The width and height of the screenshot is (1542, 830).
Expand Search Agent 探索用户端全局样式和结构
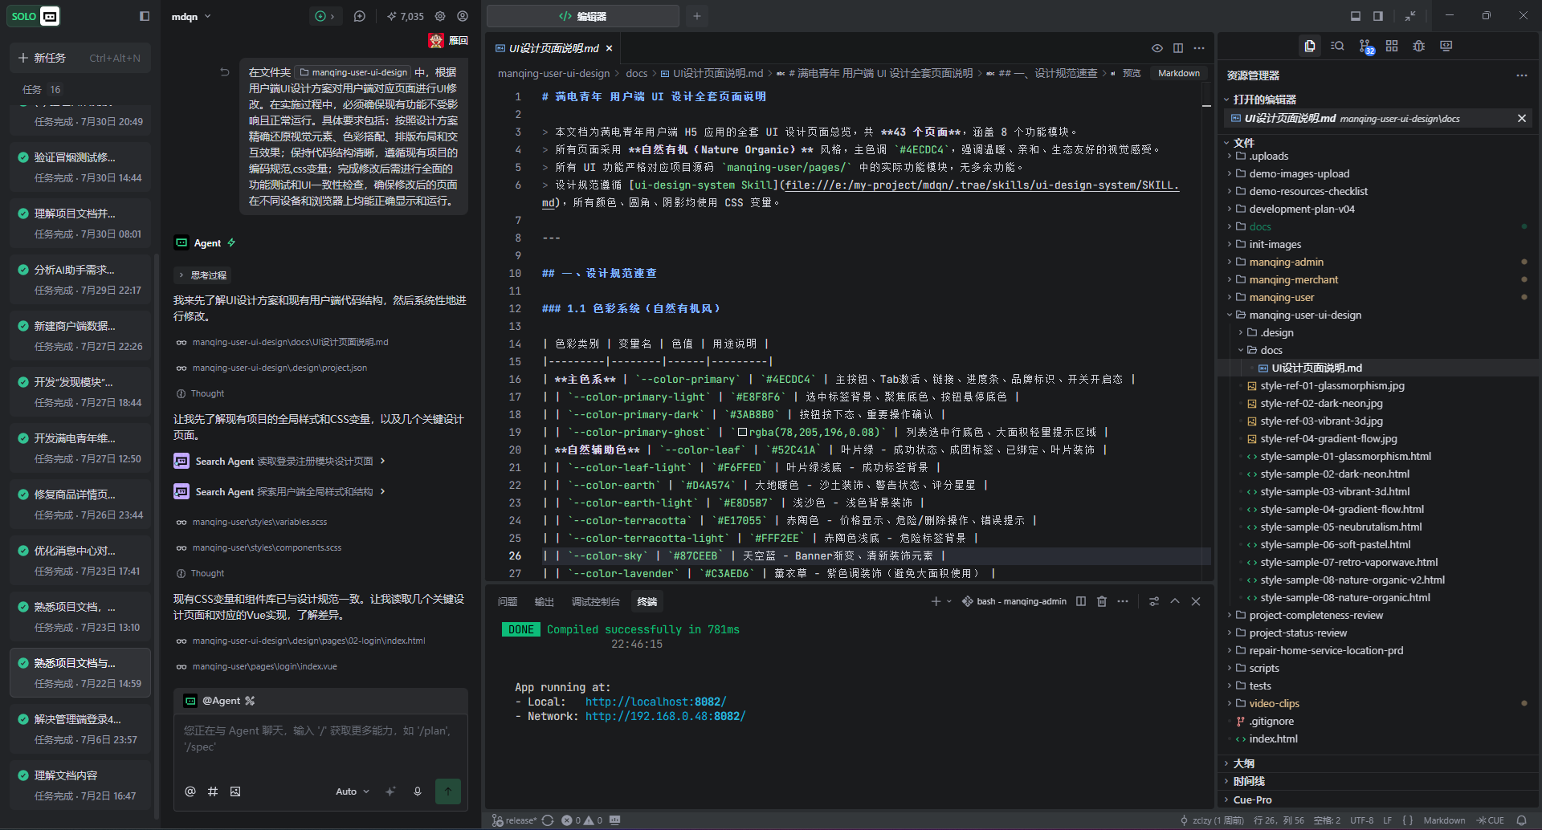coord(280,491)
